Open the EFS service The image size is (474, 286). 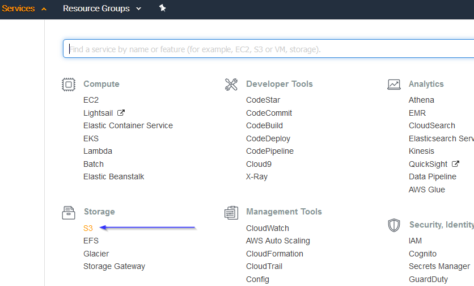point(91,241)
